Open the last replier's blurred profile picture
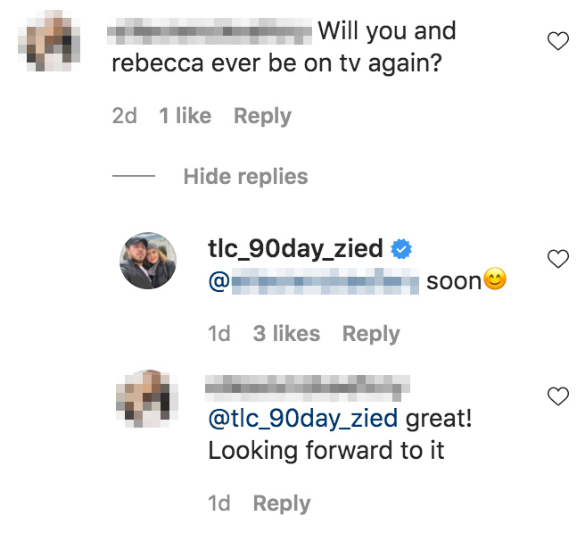Screen dimensions: 577x533 point(148,399)
